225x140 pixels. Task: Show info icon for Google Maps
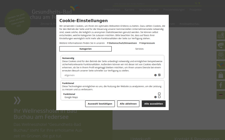[x=155, y=97]
